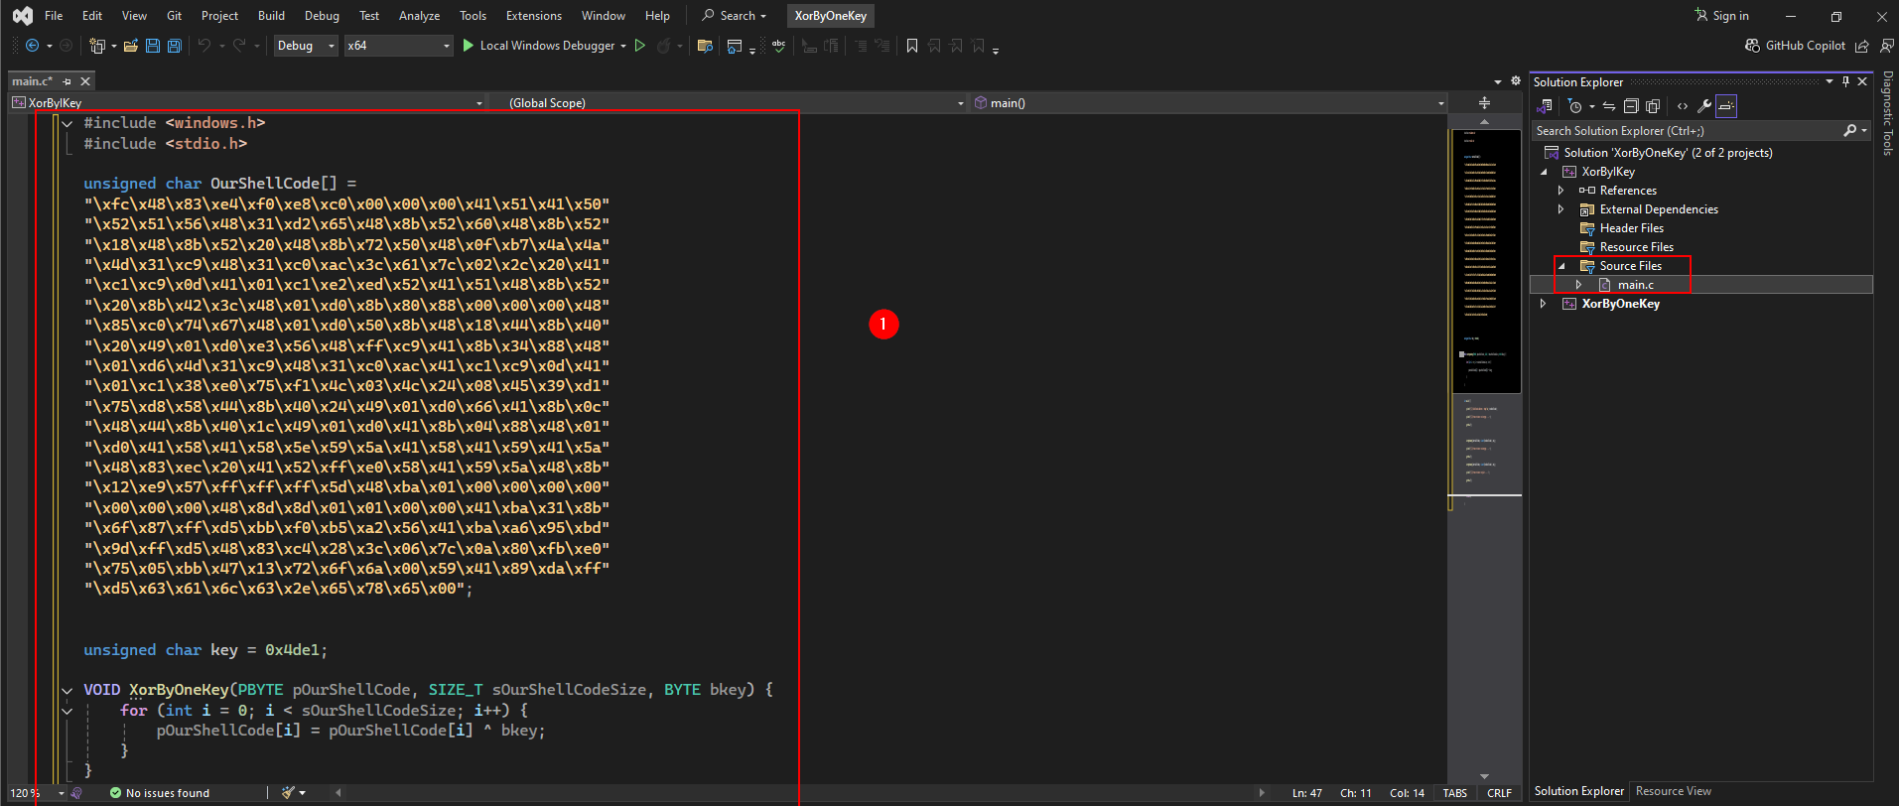Image resolution: width=1899 pixels, height=806 pixels.
Task: Click the Open File folder icon
Action: (130, 46)
